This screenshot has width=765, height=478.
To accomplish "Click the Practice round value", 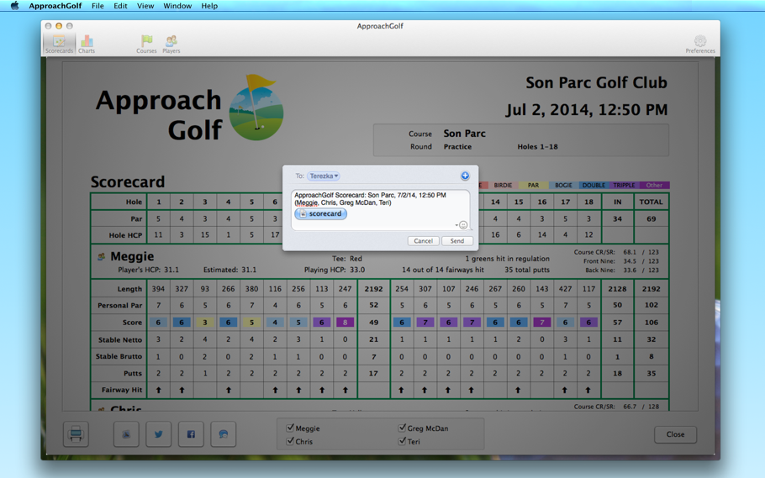I will pyautogui.click(x=457, y=146).
